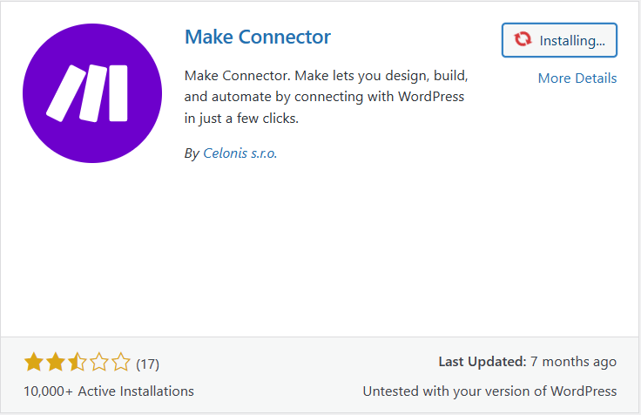Click the By author label
The width and height of the screenshot is (641, 415).
click(192, 153)
